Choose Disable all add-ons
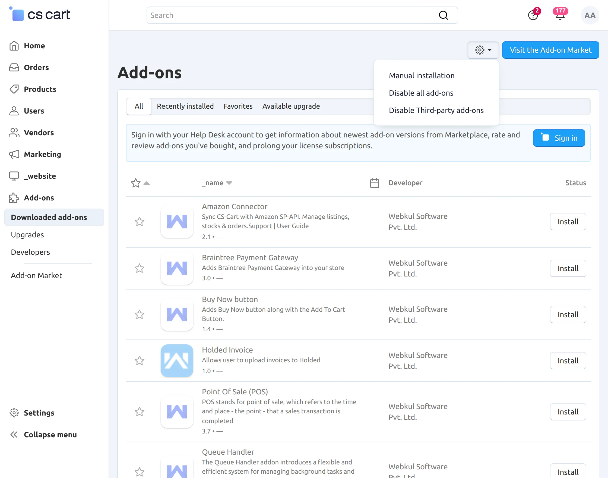608x478 pixels. pyautogui.click(x=421, y=93)
